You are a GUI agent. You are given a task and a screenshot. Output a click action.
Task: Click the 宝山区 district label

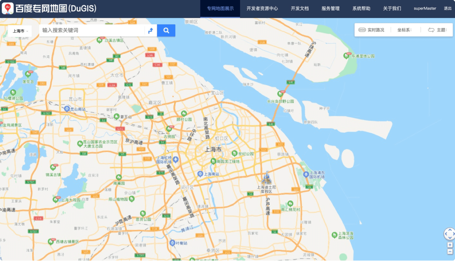coord(217,93)
